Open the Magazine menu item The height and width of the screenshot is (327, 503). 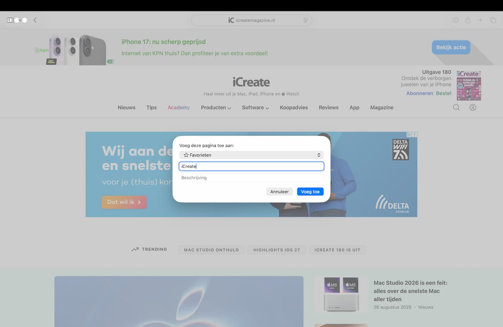click(382, 107)
